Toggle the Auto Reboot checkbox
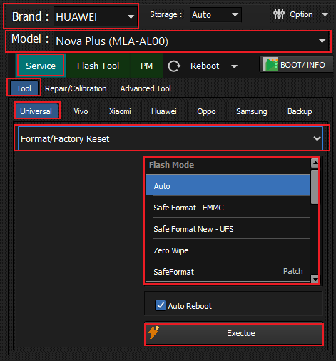This screenshot has height=361, width=336. (161, 305)
